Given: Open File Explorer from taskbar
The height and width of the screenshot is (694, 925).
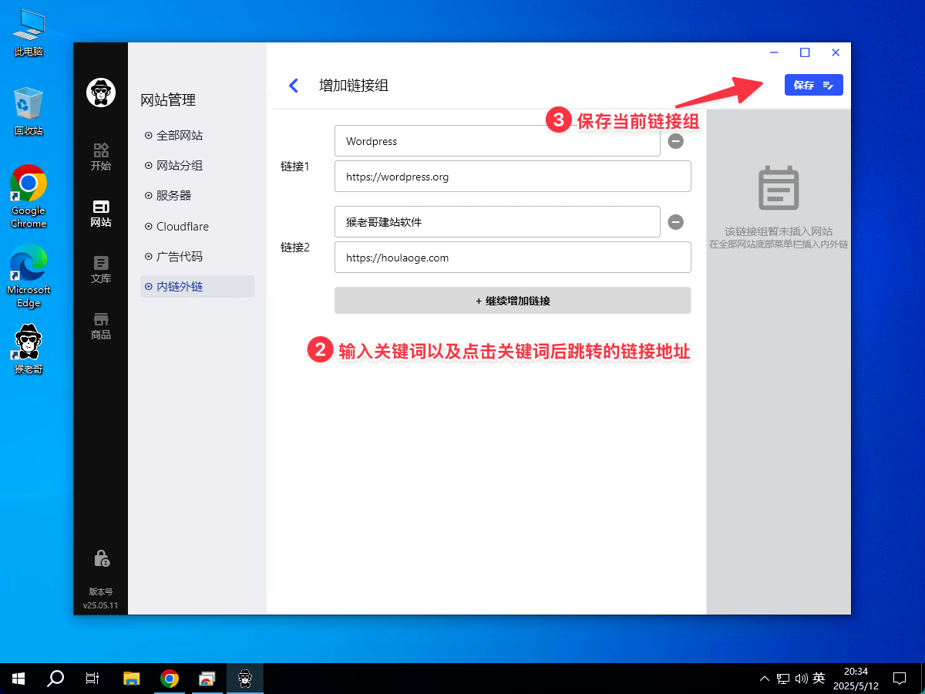Looking at the screenshot, I should (x=132, y=679).
